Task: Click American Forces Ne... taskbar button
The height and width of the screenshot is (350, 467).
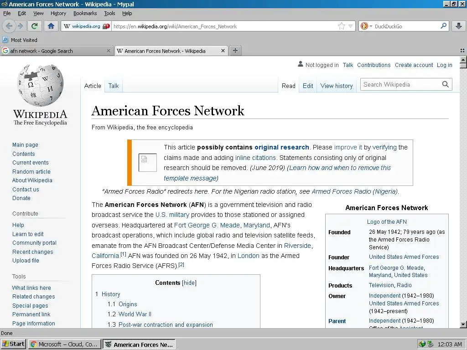Action: point(139,345)
